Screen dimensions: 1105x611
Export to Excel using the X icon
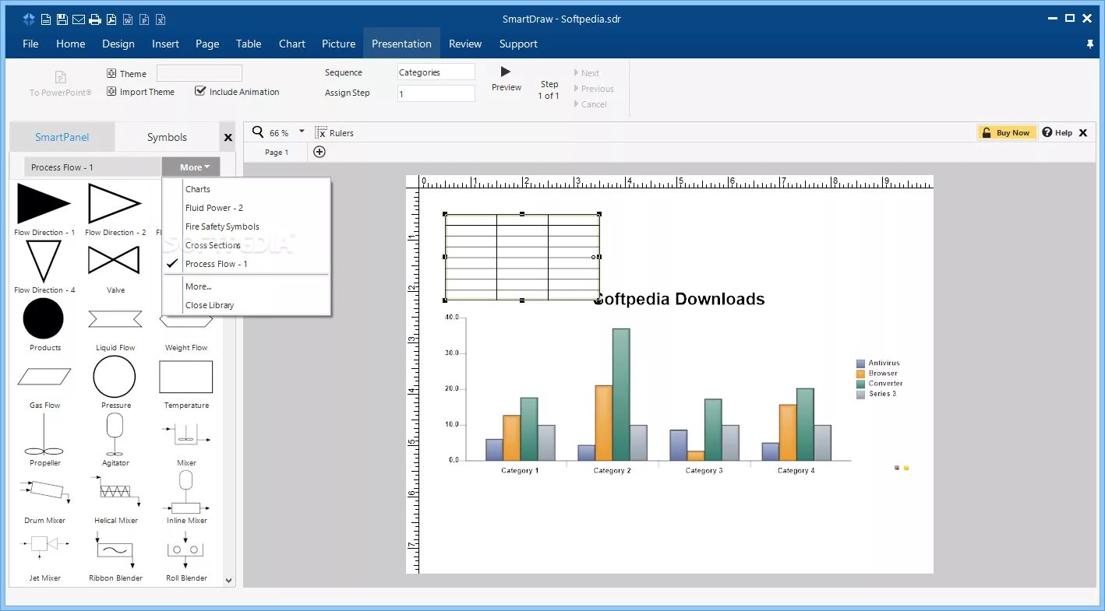(x=161, y=19)
